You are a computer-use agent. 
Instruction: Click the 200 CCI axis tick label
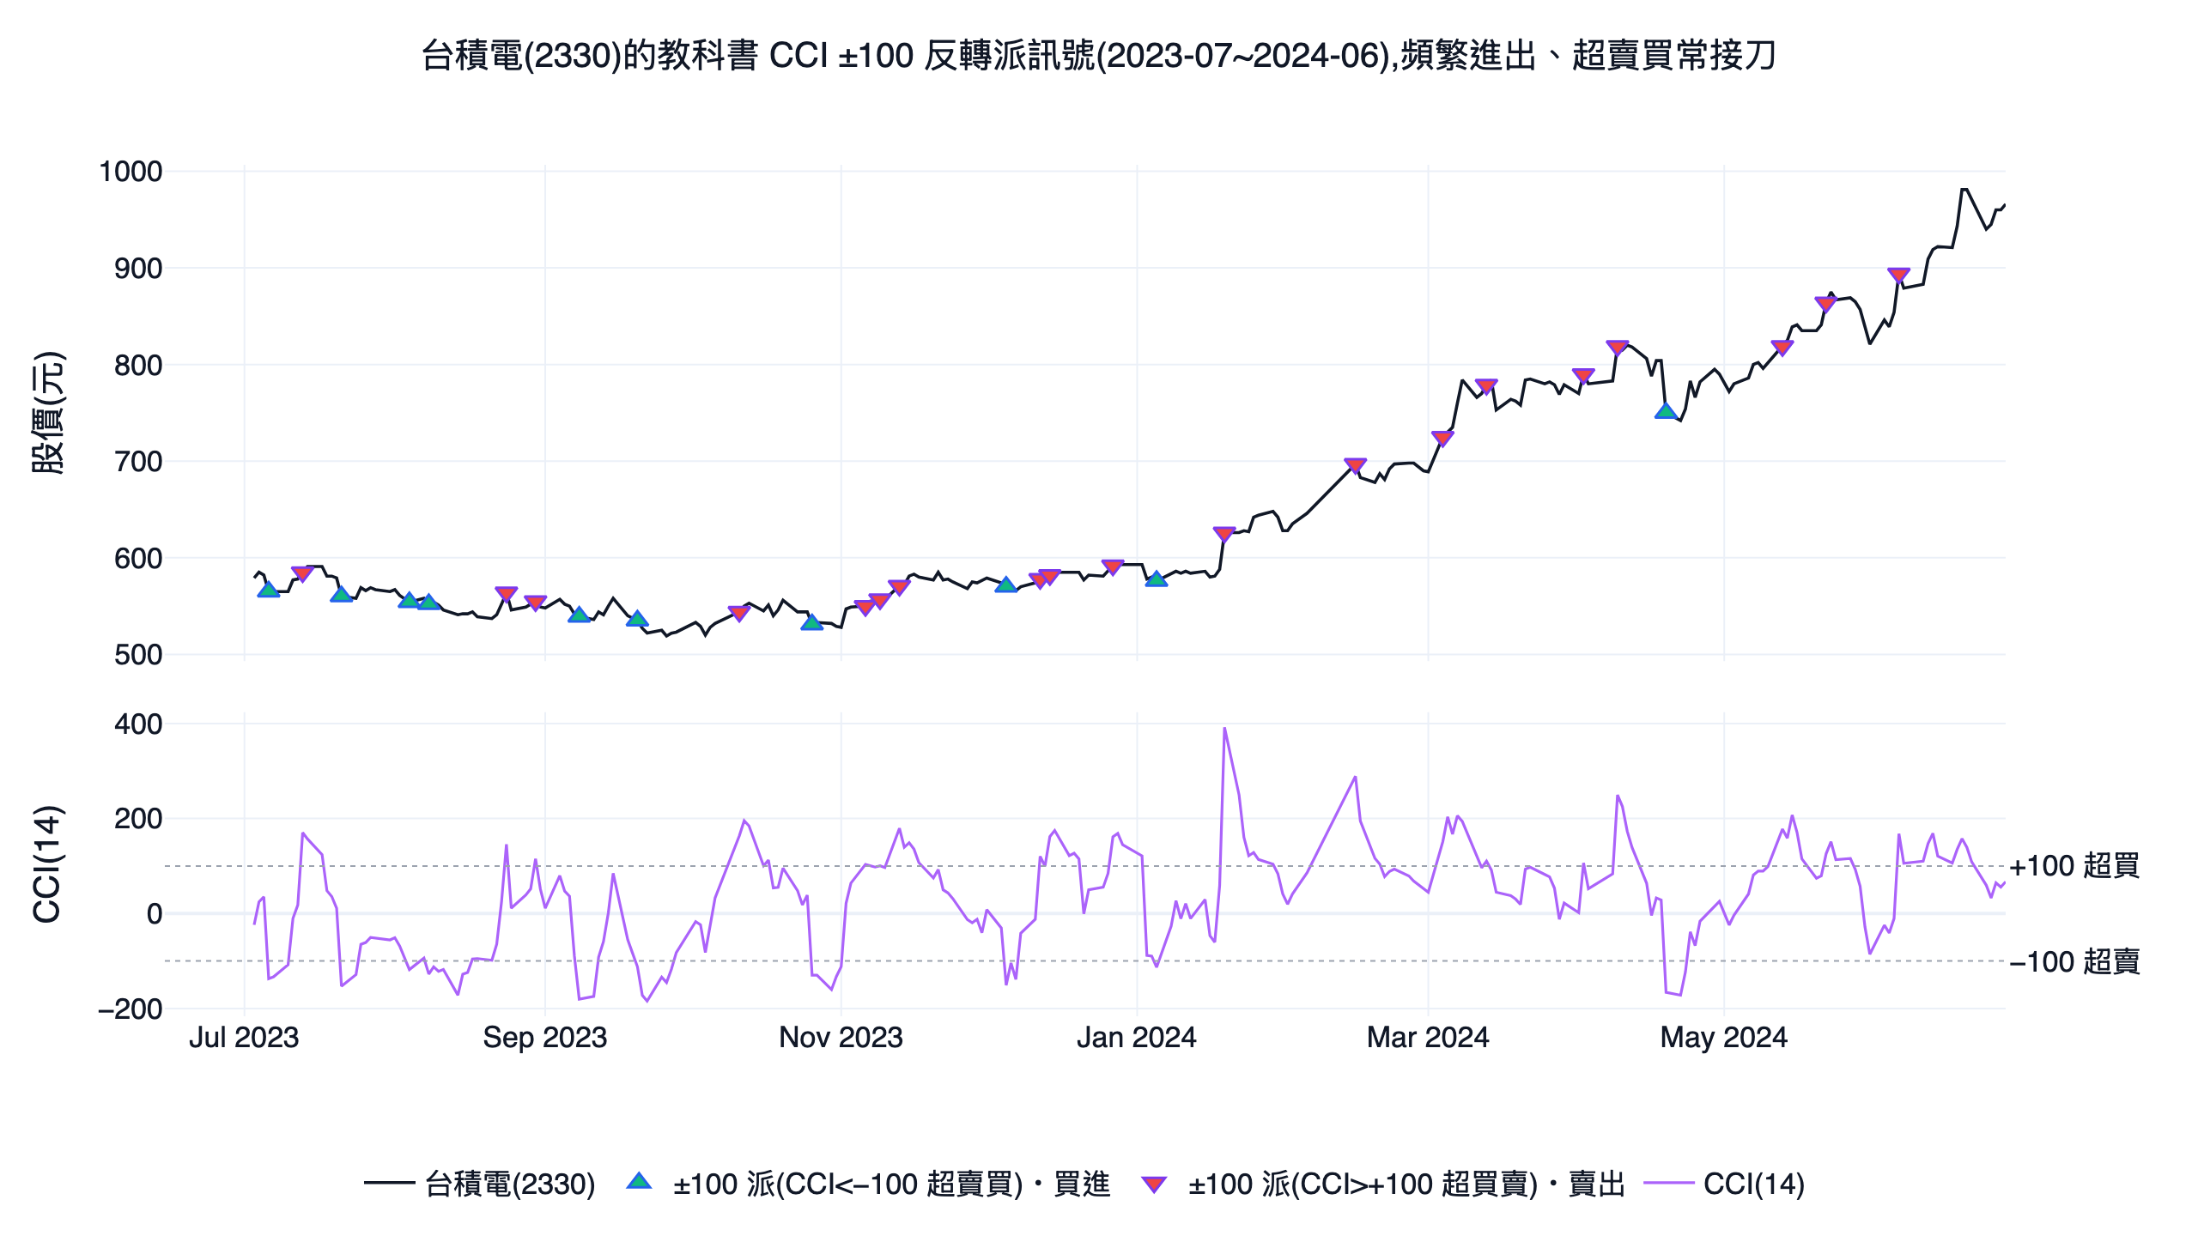pos(138,819)
